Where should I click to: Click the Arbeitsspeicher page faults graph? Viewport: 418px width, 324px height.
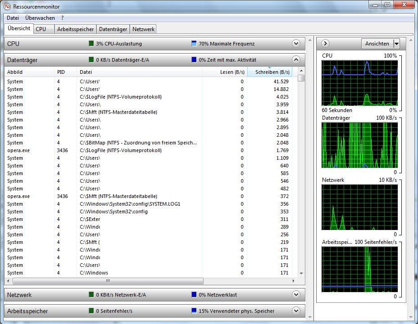(x=359, y=269)
